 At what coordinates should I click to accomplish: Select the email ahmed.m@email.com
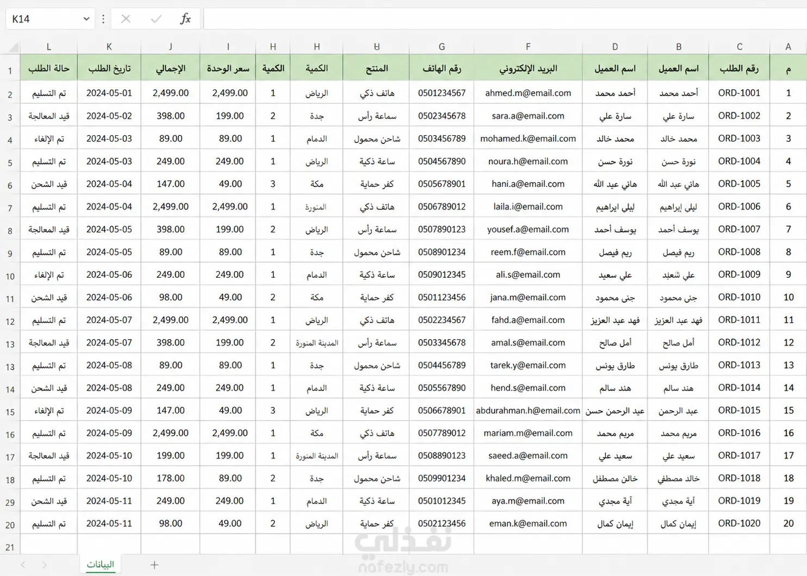click(528, 93)
